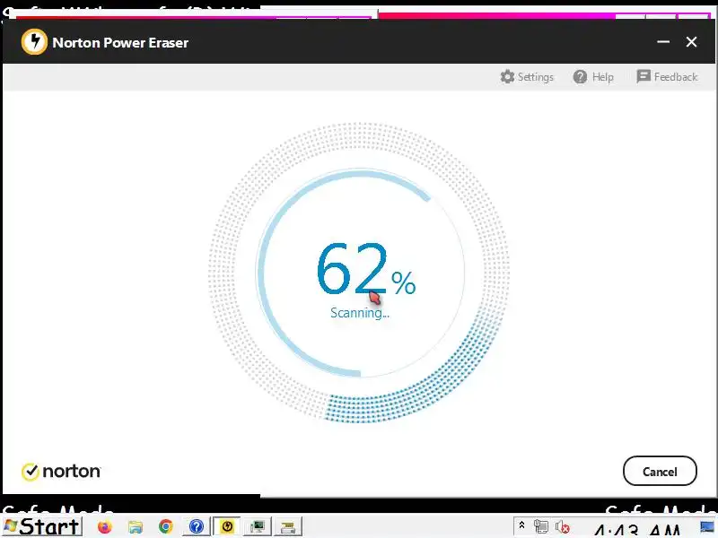Open Norton Power Eraser Settings
Image resolution: width=718 pixels, height=538 pixels.
tap(527, 77)
